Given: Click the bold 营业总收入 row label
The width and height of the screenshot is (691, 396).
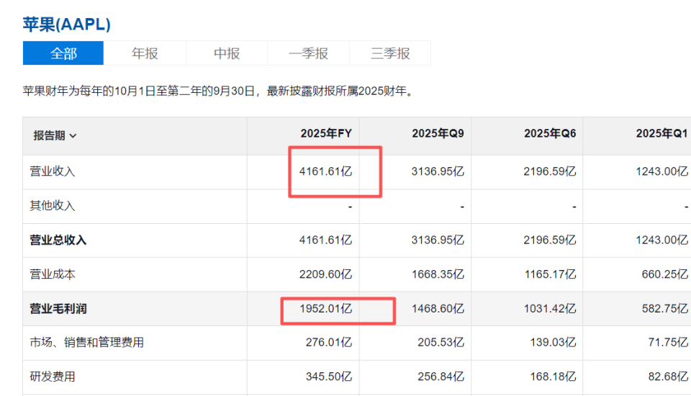Looking at the screenshot, I should click(58, 240).
